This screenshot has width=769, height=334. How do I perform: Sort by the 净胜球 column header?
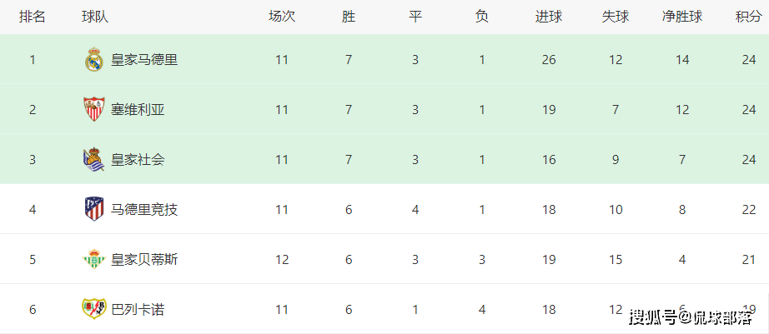click(x=682, y=17)
